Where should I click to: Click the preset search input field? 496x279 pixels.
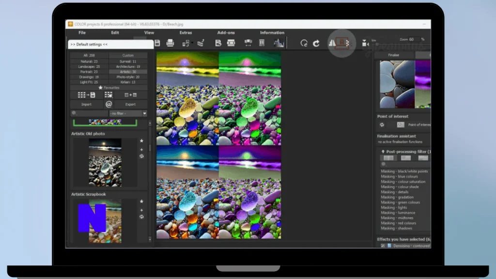tap(90, 113)
